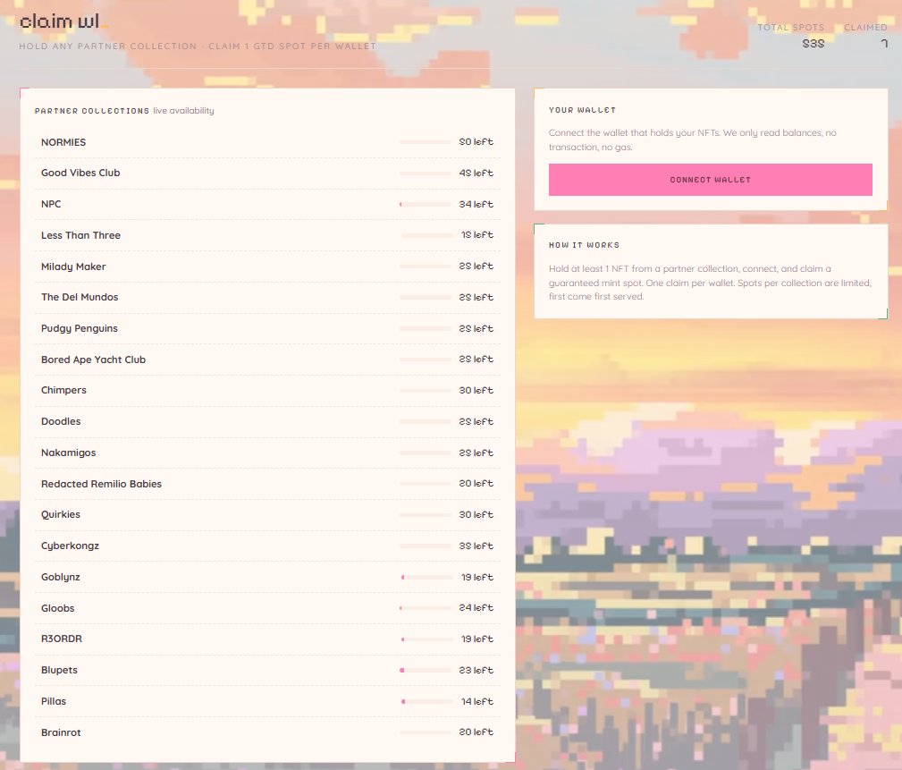The height and width of the screenshot is (770, 902).
Task: Select The Del Mundos row
Action: (267, 298)
